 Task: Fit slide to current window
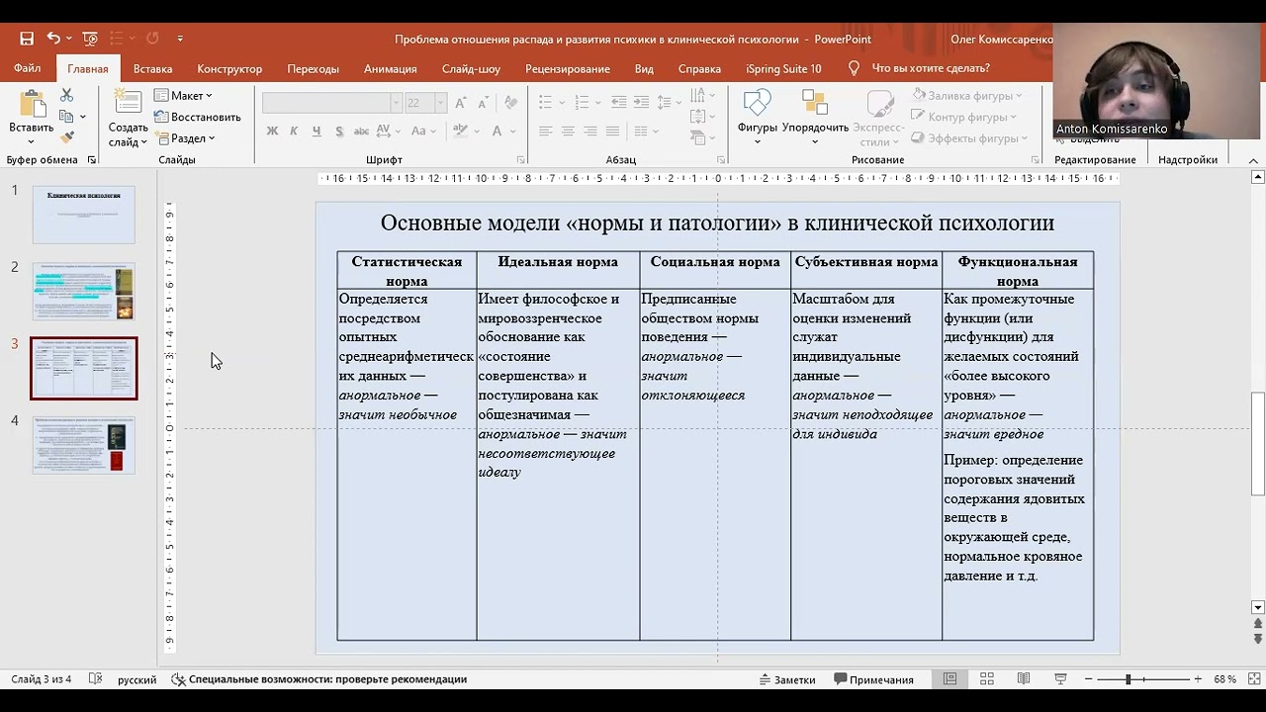(1252, 679)
